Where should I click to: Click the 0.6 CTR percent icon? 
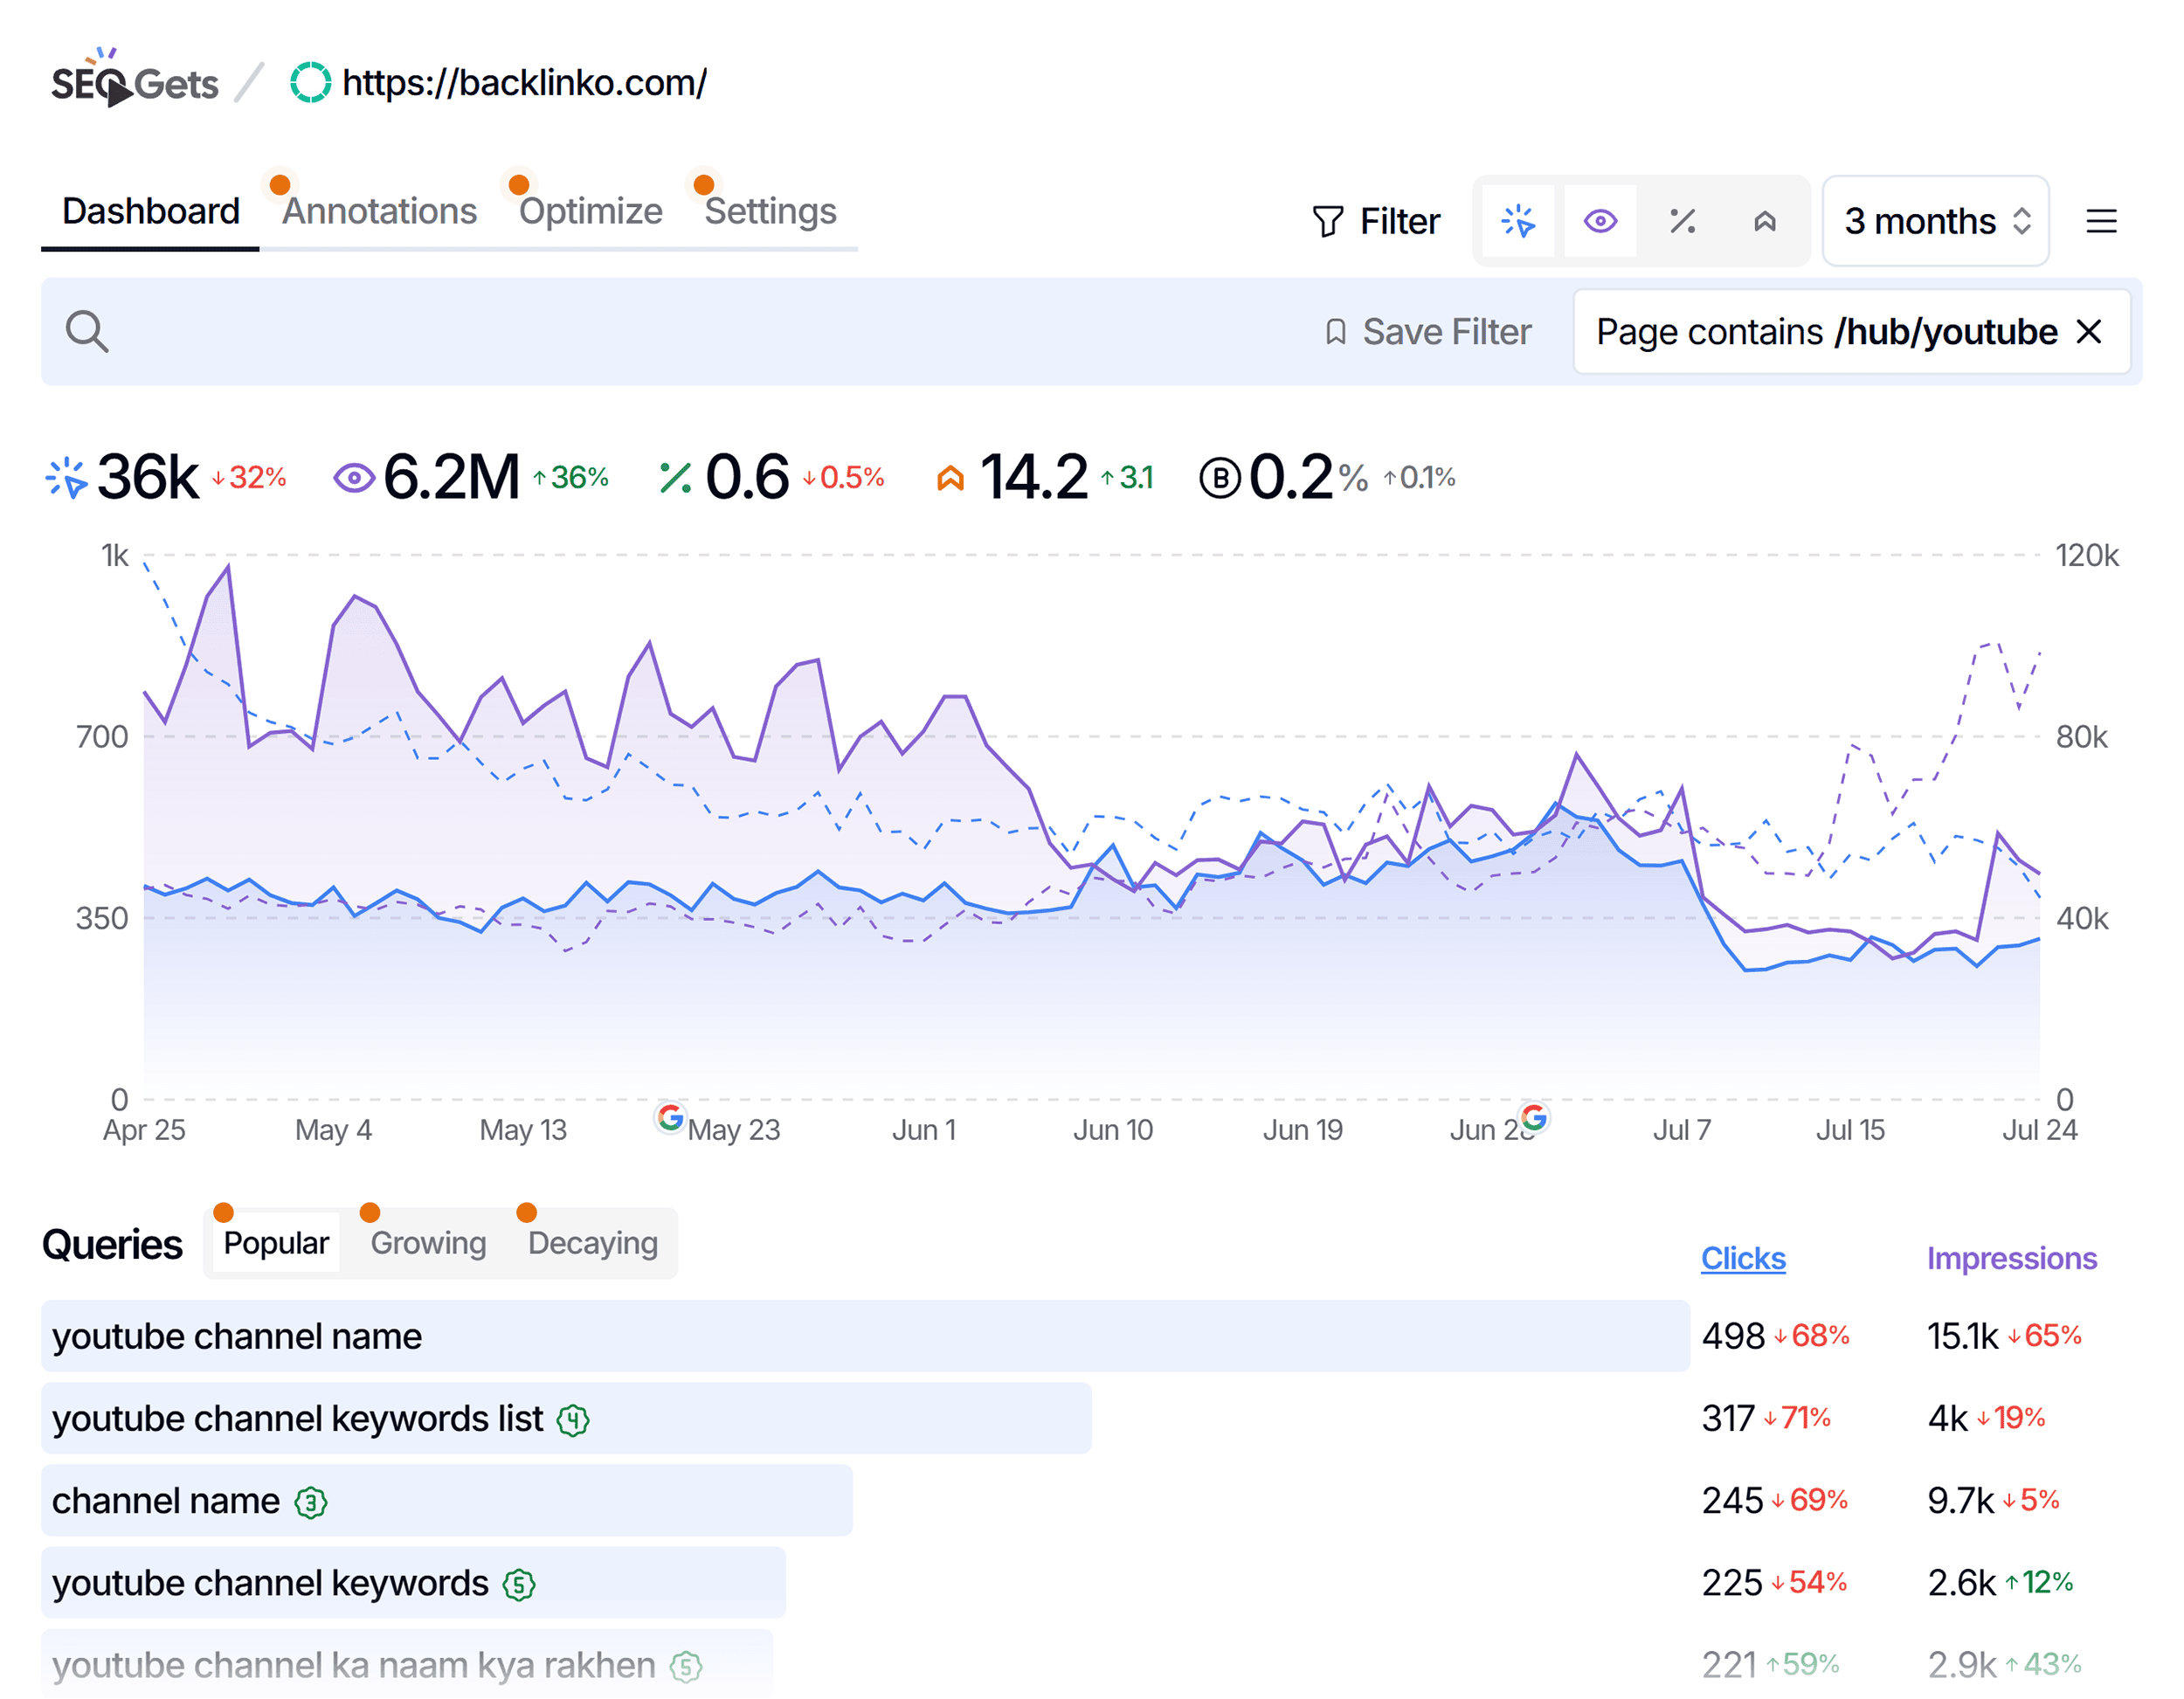[x=675, y=477]
